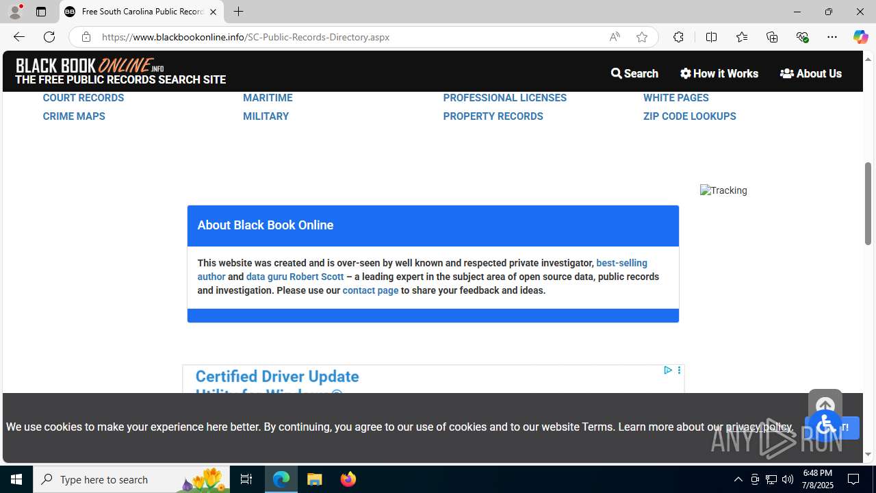Open accessibility wheelchair widget

(825, 426)
